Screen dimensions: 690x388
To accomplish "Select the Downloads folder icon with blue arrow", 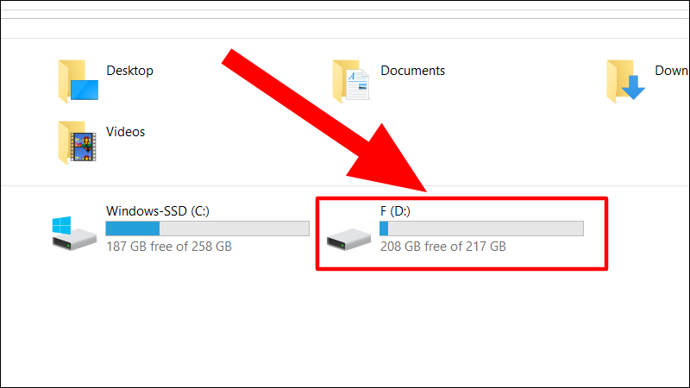I will click(x=625, y=81).
